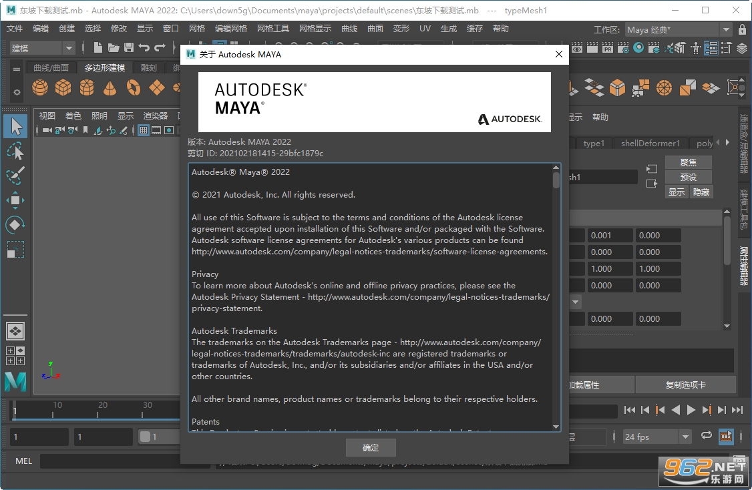The width and height of the screenshot is (752, 490).
Task: Create a polygon torus from shelf
Action: click(134, 87)
